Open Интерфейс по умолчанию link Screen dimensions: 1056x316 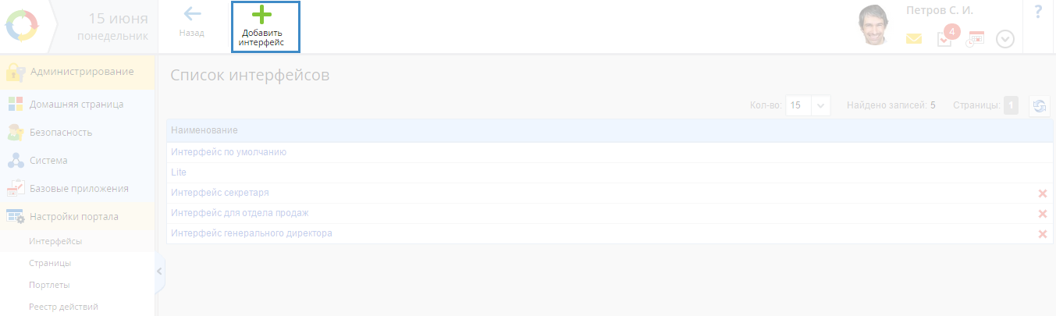[229, 152]
